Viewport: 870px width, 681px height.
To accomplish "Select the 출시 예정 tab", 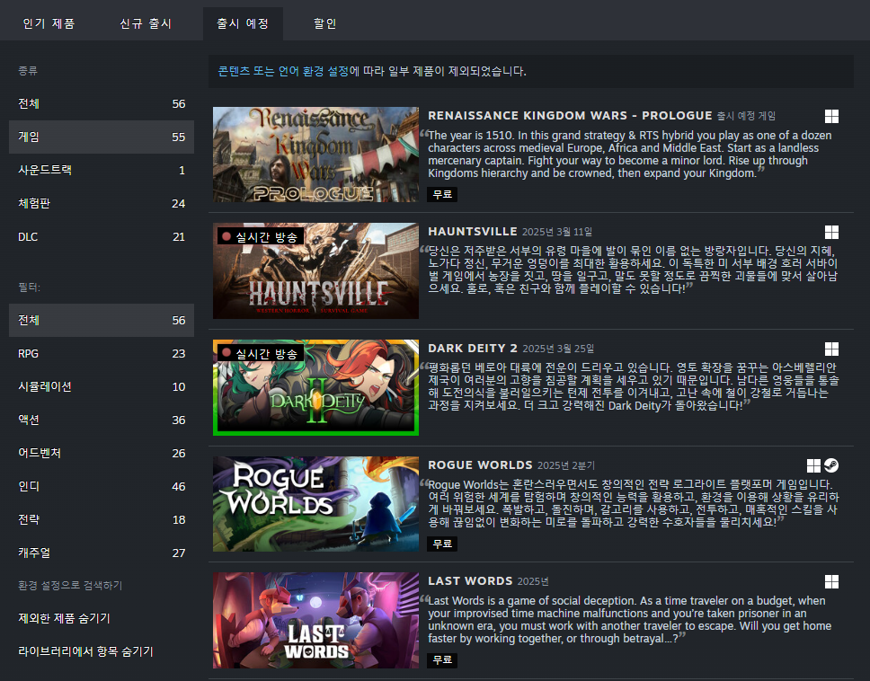I will (x=243, y=23).
